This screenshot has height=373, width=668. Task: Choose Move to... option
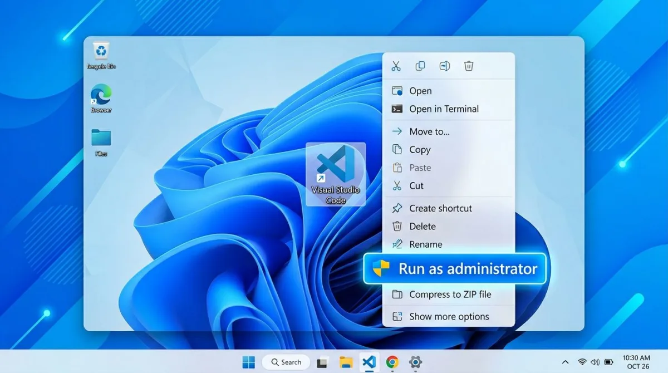pyautogui.click(x=449, y=131)
